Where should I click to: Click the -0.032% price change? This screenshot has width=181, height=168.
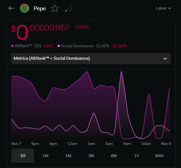[x=81, y=27]
